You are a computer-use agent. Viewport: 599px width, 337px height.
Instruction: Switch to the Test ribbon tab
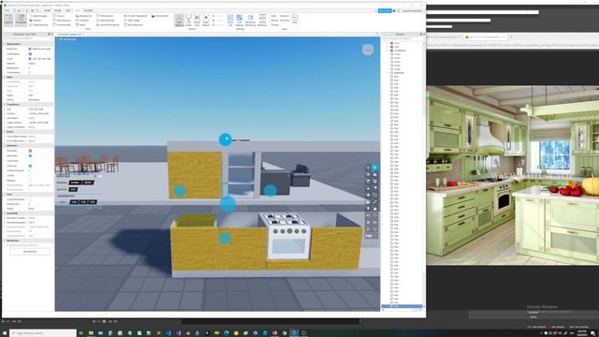[68, 10]
